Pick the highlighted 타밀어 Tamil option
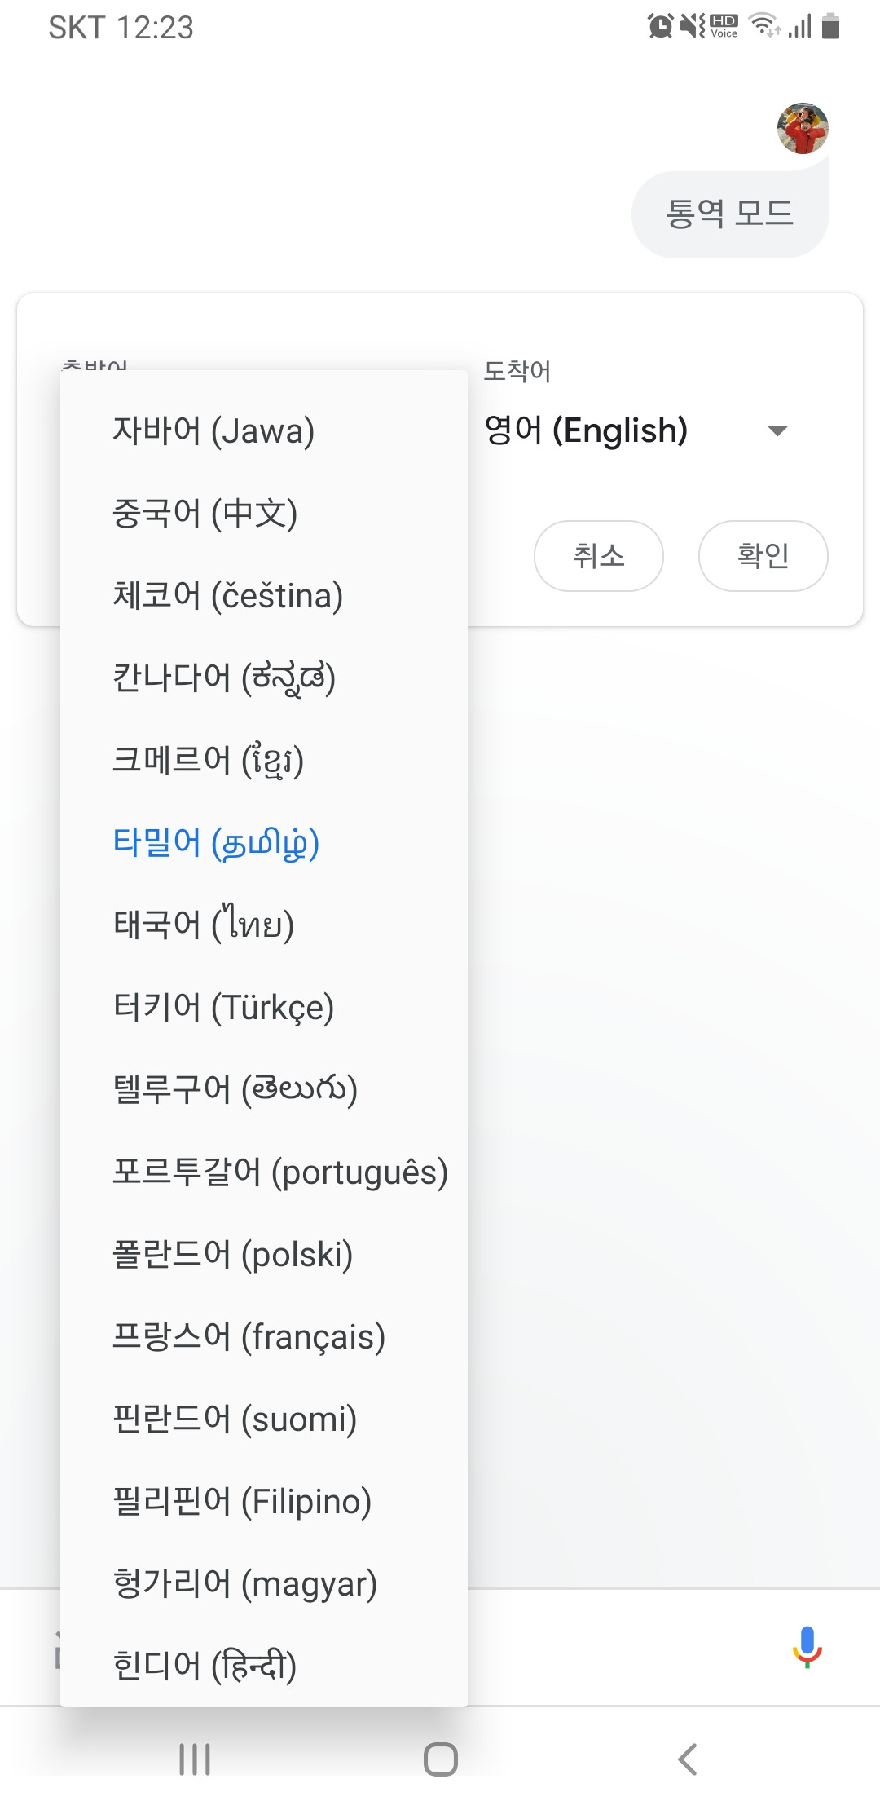 click(x=264, y=842)
